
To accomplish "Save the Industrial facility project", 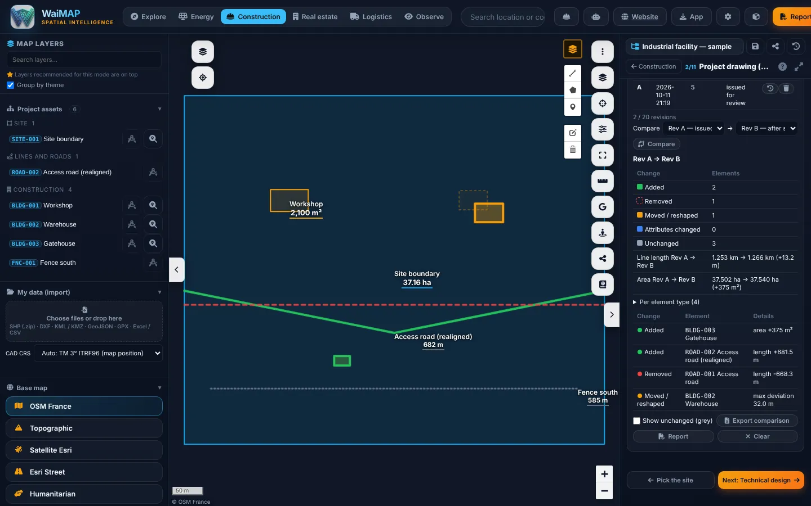I will (755, 47).
